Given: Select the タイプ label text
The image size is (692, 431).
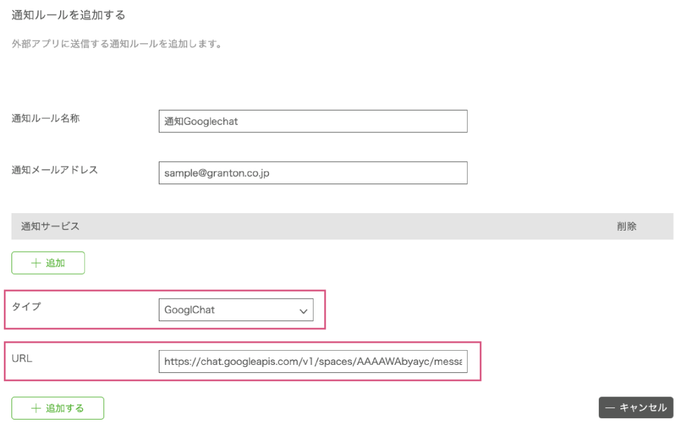Looking at the screenshot, I should (26, 306).
